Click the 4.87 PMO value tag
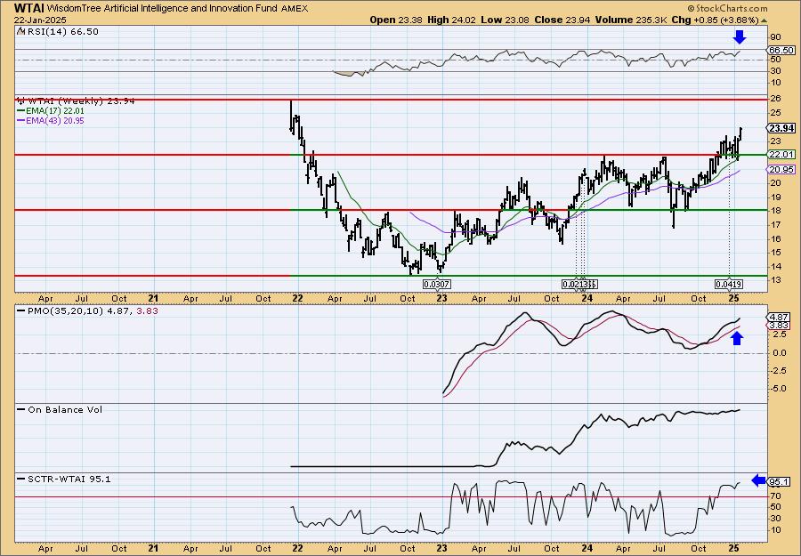 tap(779, 318)
